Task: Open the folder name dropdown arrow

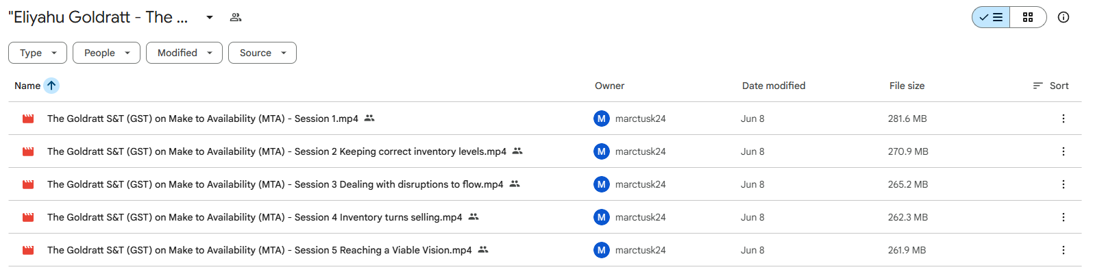Action: (x=210, y=17)
